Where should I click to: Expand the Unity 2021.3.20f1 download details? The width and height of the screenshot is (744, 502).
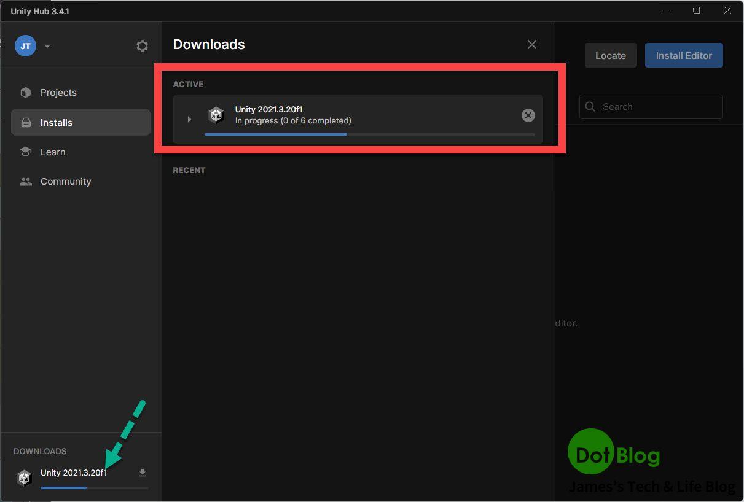(189, 119)
